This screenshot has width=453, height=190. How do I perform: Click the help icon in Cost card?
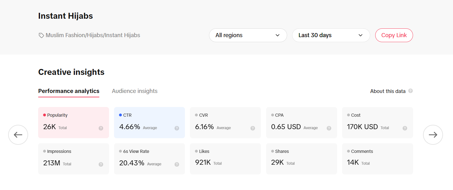click(x=405, y=128)
